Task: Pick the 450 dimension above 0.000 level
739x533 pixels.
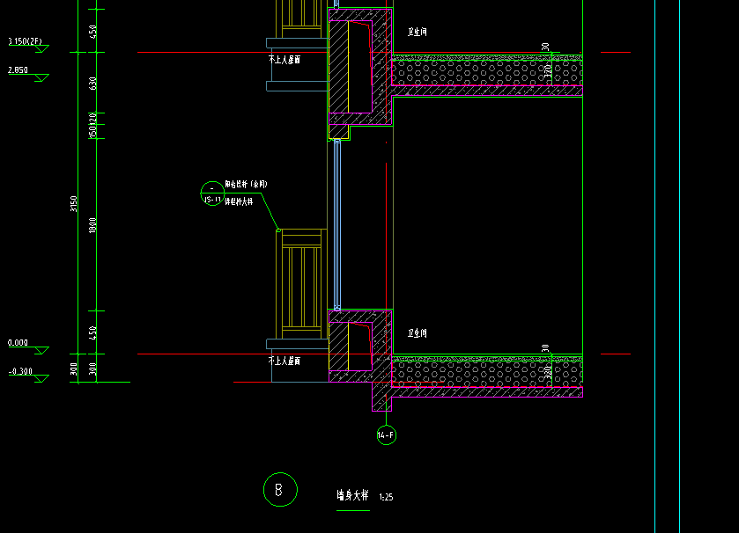Action: click(x=92, y=332)
